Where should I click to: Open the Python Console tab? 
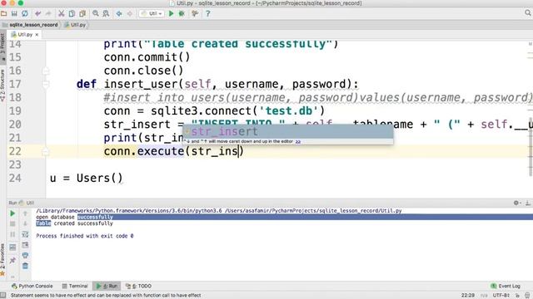click(32, 286)
